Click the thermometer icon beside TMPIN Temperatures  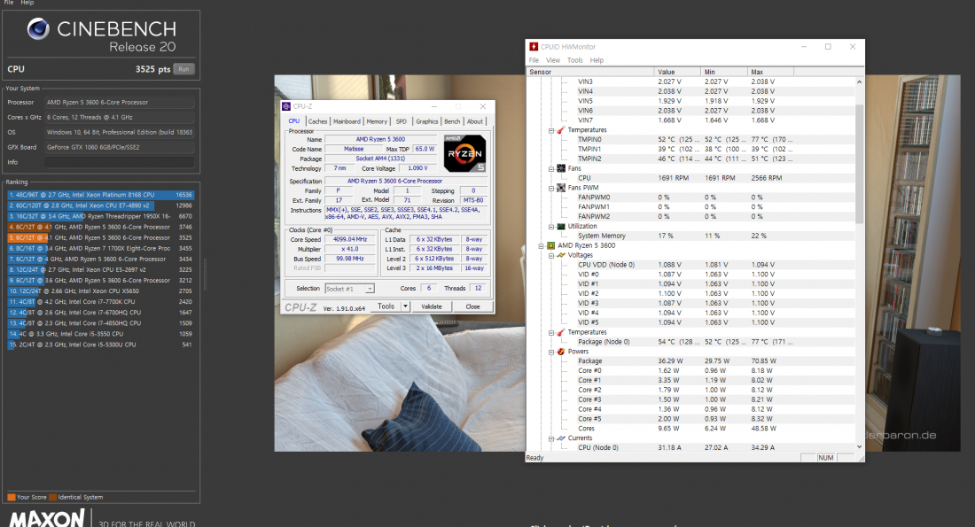click(x=559, y=130)
